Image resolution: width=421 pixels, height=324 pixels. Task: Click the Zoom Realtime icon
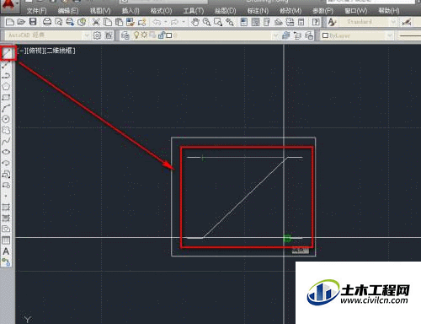pos(206,22)
